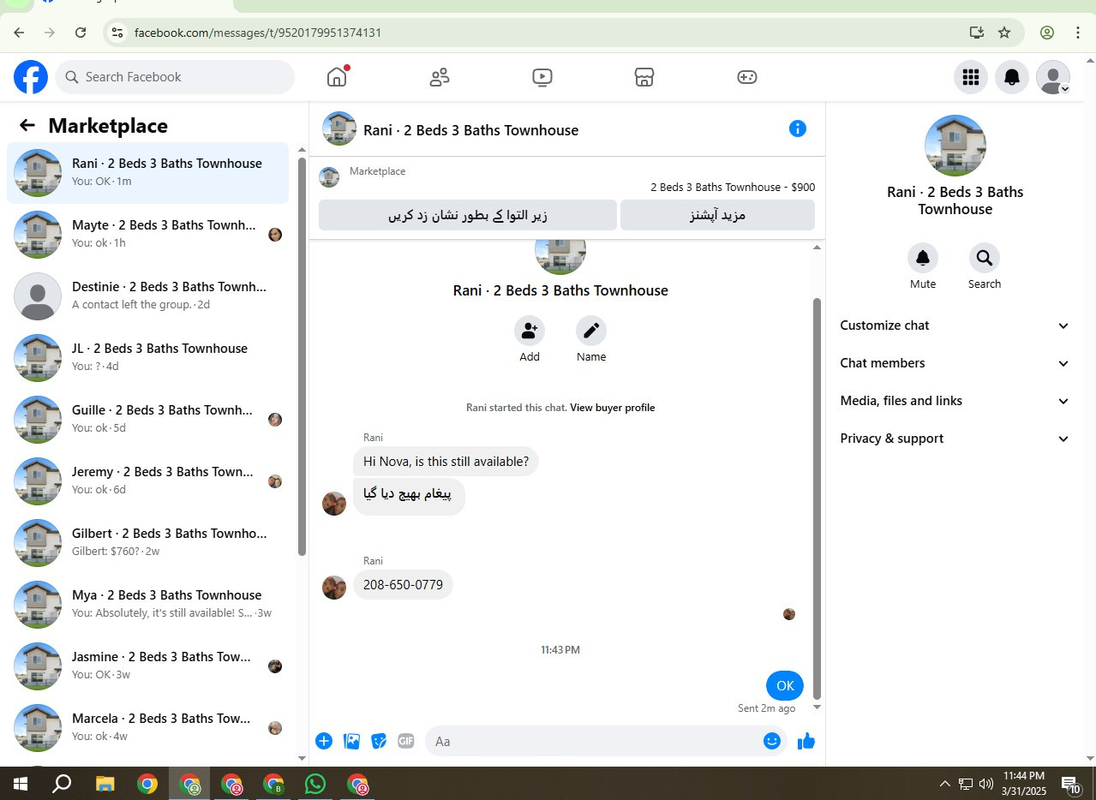Send a thumbs-up like
The width and height of the screenshot is (1096, 800).
[x=806, y=741]
